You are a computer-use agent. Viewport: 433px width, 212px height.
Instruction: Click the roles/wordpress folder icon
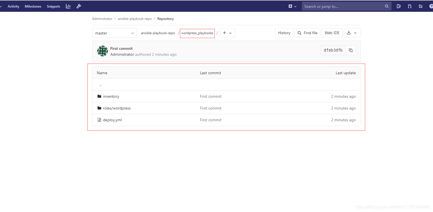coord(99,108)
